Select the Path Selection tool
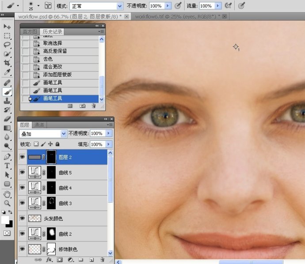Screen dimensions: 305x264 (x=7, y=175)
